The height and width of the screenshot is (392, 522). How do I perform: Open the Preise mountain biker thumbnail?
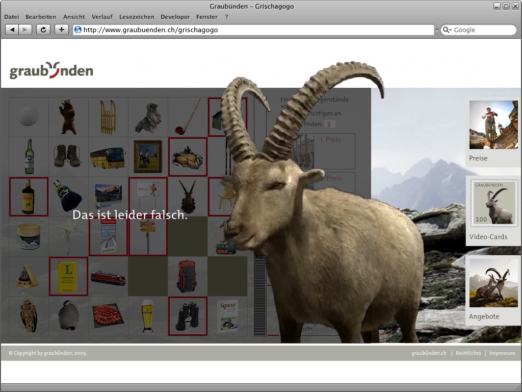click(493, 125)
